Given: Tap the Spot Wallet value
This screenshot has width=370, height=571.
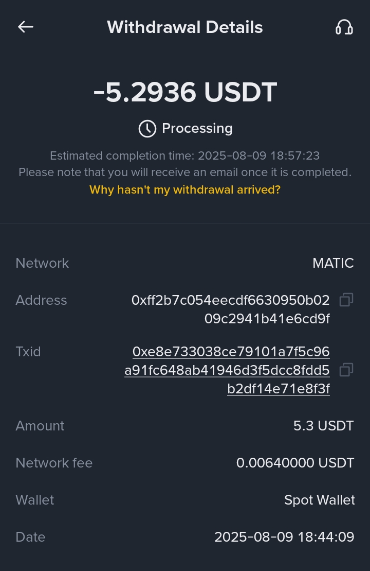Looking at the screenshot, I should pyautogui.click(x=319, y=500).
